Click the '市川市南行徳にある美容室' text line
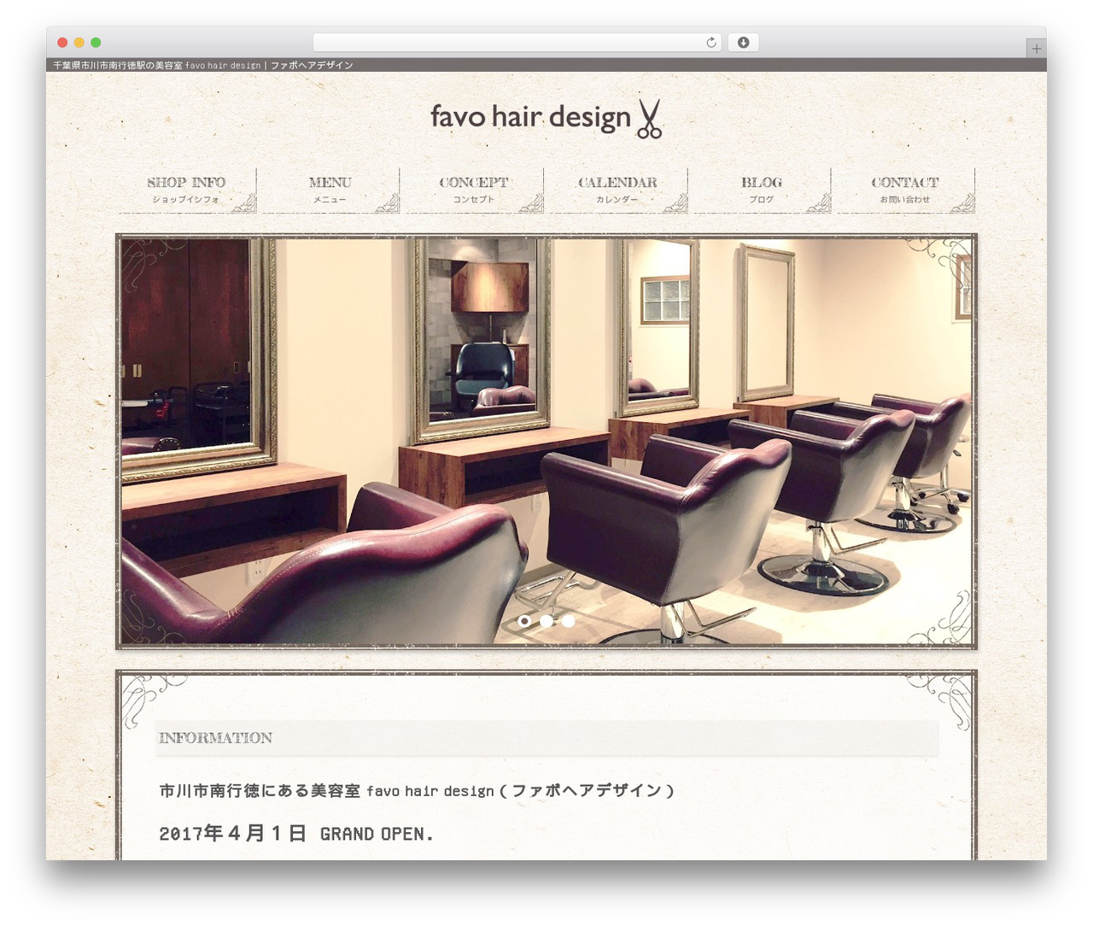 click(x=416, y=791)
